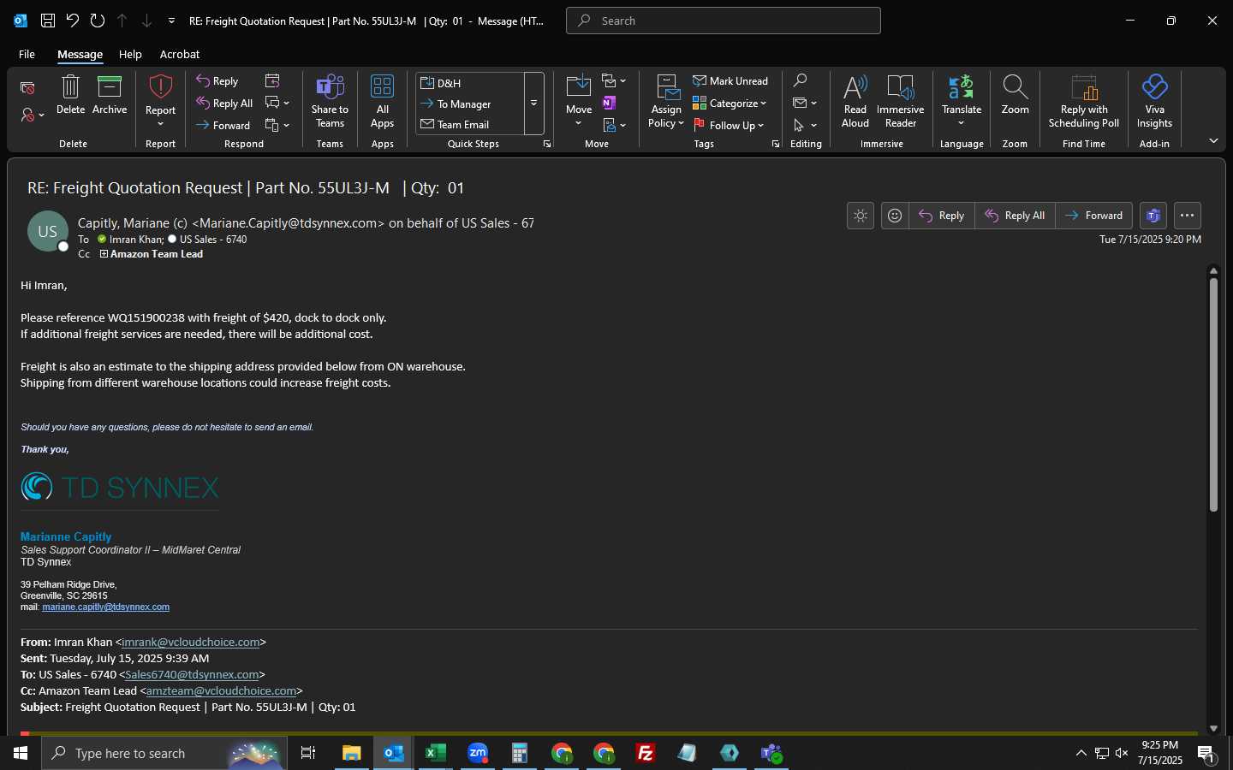Reply with Scheduling Poll icon
This screenshot has width=1233, height=770.
click(x=1084, y=86)
